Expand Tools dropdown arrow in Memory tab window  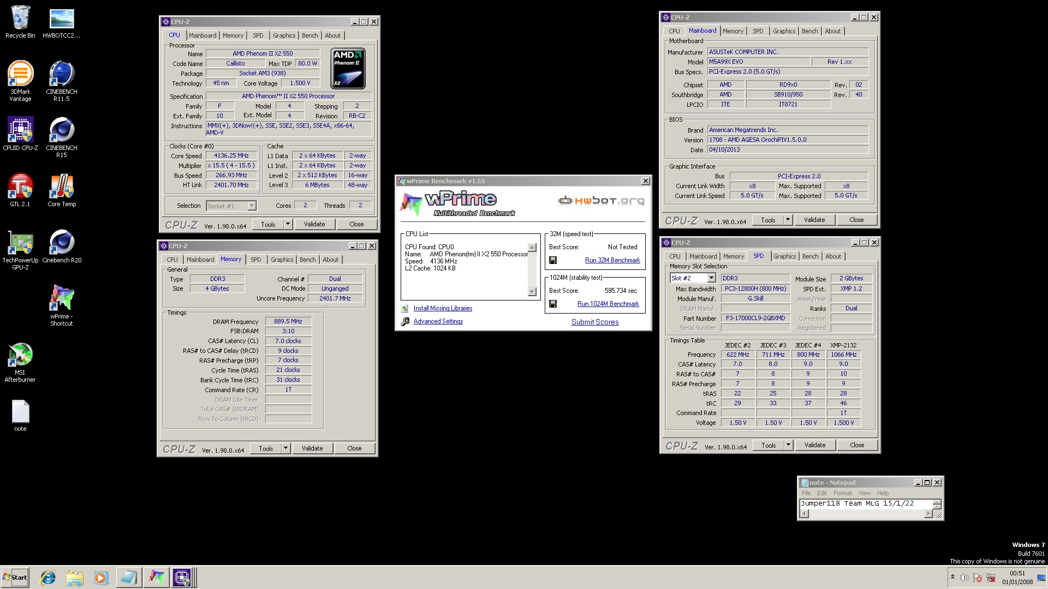tap(286, 448)
